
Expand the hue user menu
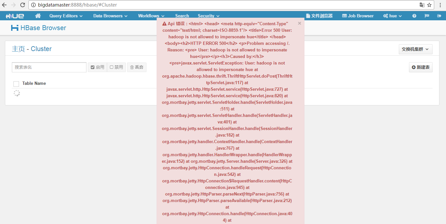tap(393, 16)
